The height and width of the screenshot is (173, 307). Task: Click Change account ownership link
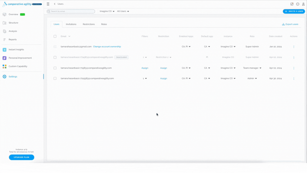(x=107, y=47)
